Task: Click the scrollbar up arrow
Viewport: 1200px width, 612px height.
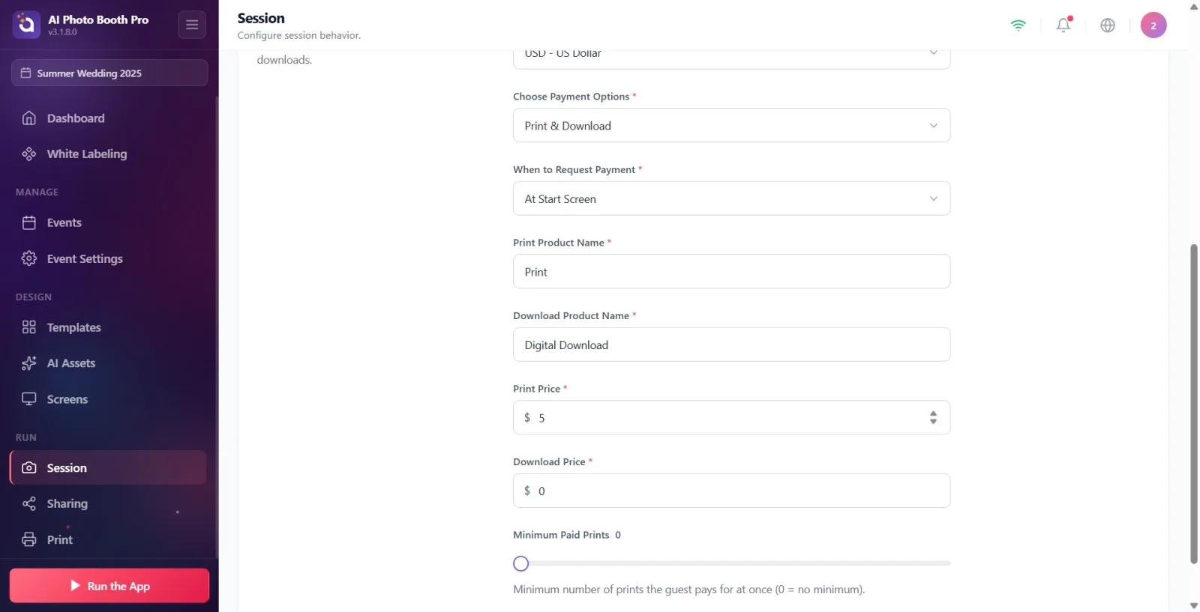Action: (1194, 6)
